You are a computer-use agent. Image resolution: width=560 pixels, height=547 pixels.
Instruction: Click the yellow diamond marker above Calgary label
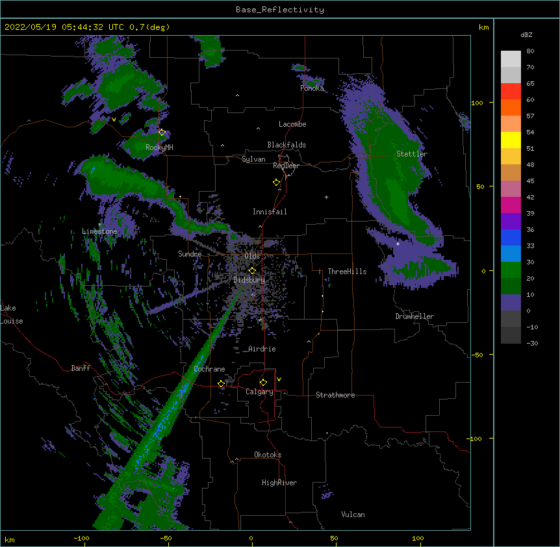point(263,383)
